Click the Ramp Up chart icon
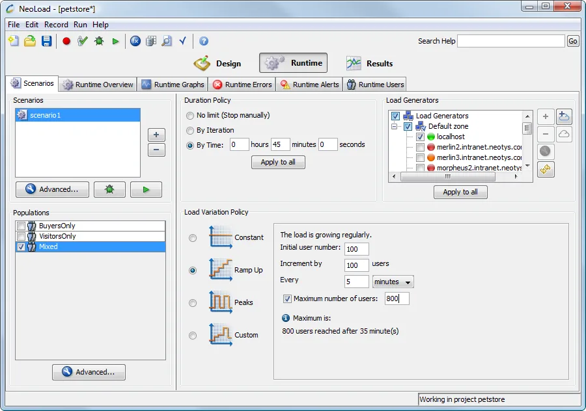The image size is (586, 411). coord(221,269)
